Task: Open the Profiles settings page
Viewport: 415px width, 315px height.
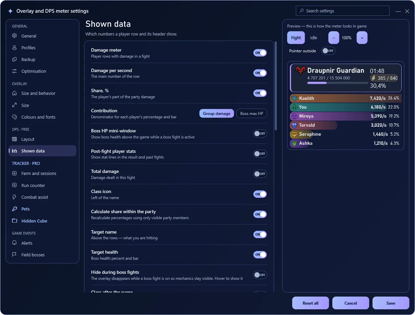Action: click(43, 48)
